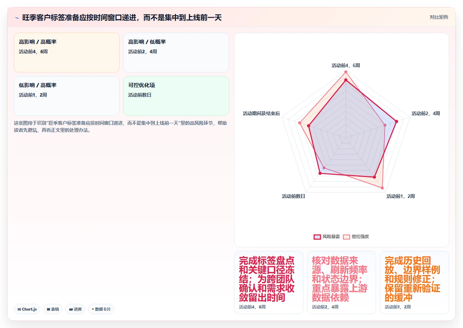Click the 进度 chip
This screenshot has width=463, height=328.
tap(75, 309)
